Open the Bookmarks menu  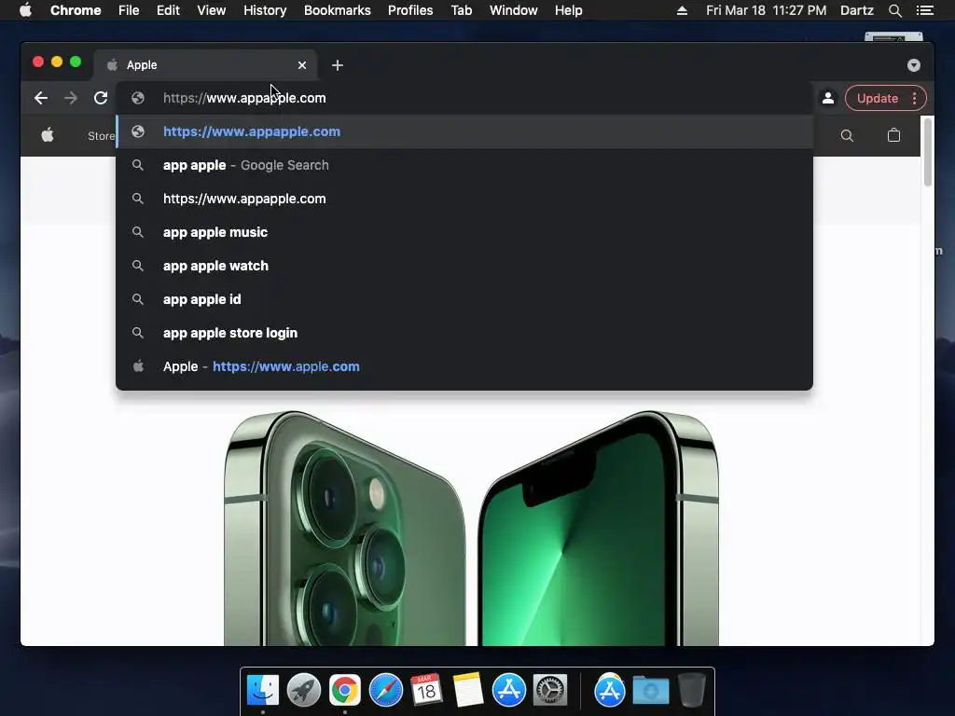tap(338, 10)
